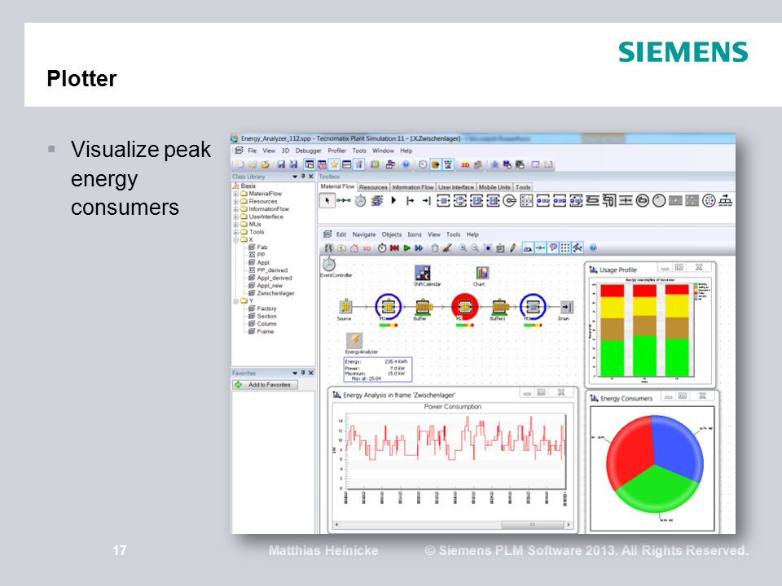The width and height of the screenshot is (782, 586).
Task: Expand the UserInterface folder node
Action: 236,216
